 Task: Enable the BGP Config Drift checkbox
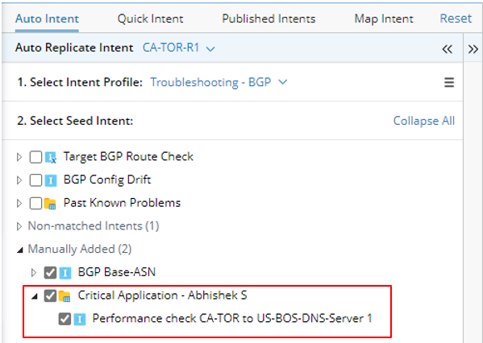35,180
